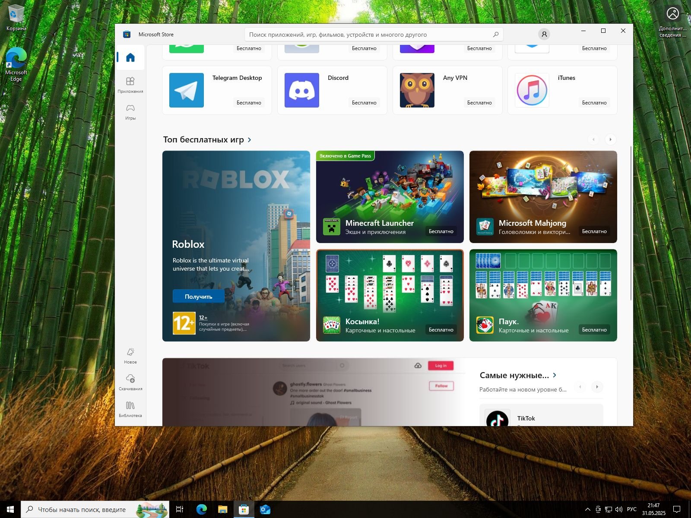Click Бесплатно on Telegram Desktop
The image size is (691, 518).
(x=249, y=103)
